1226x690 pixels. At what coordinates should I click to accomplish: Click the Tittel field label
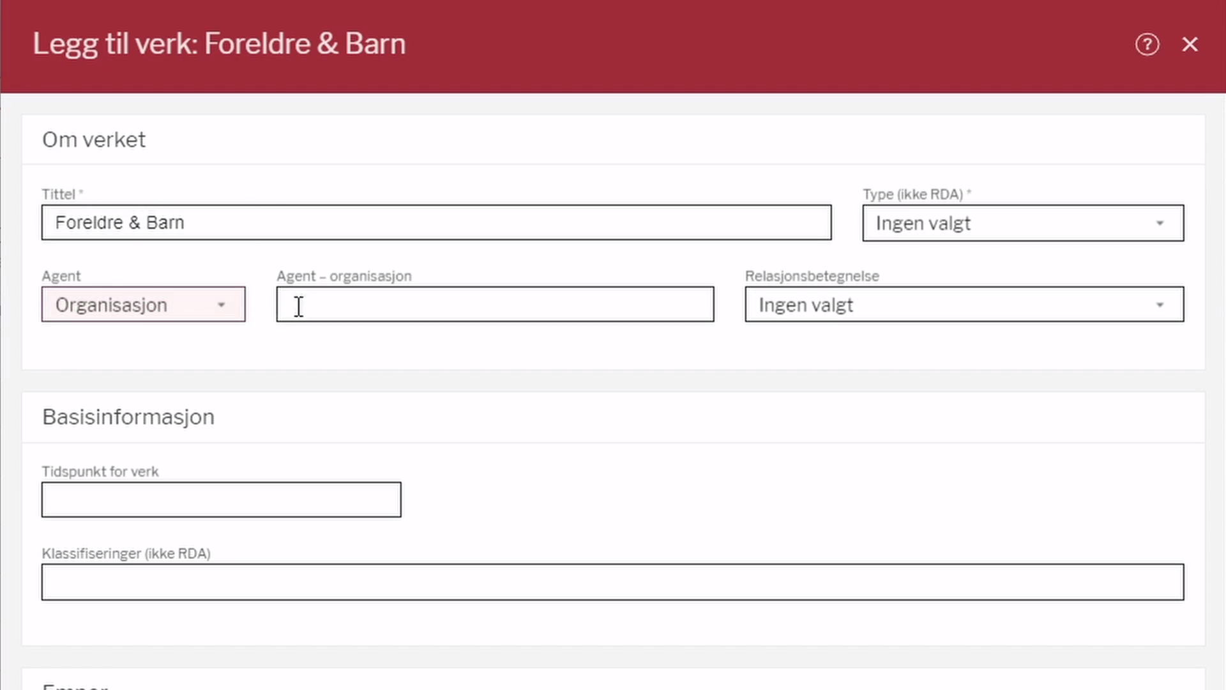click(59, 194)
